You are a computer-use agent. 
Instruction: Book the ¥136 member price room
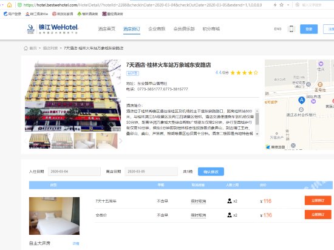318,214
